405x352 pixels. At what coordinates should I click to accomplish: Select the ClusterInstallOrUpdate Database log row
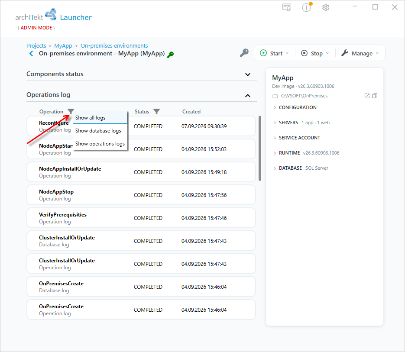click(x=141, y=241)
